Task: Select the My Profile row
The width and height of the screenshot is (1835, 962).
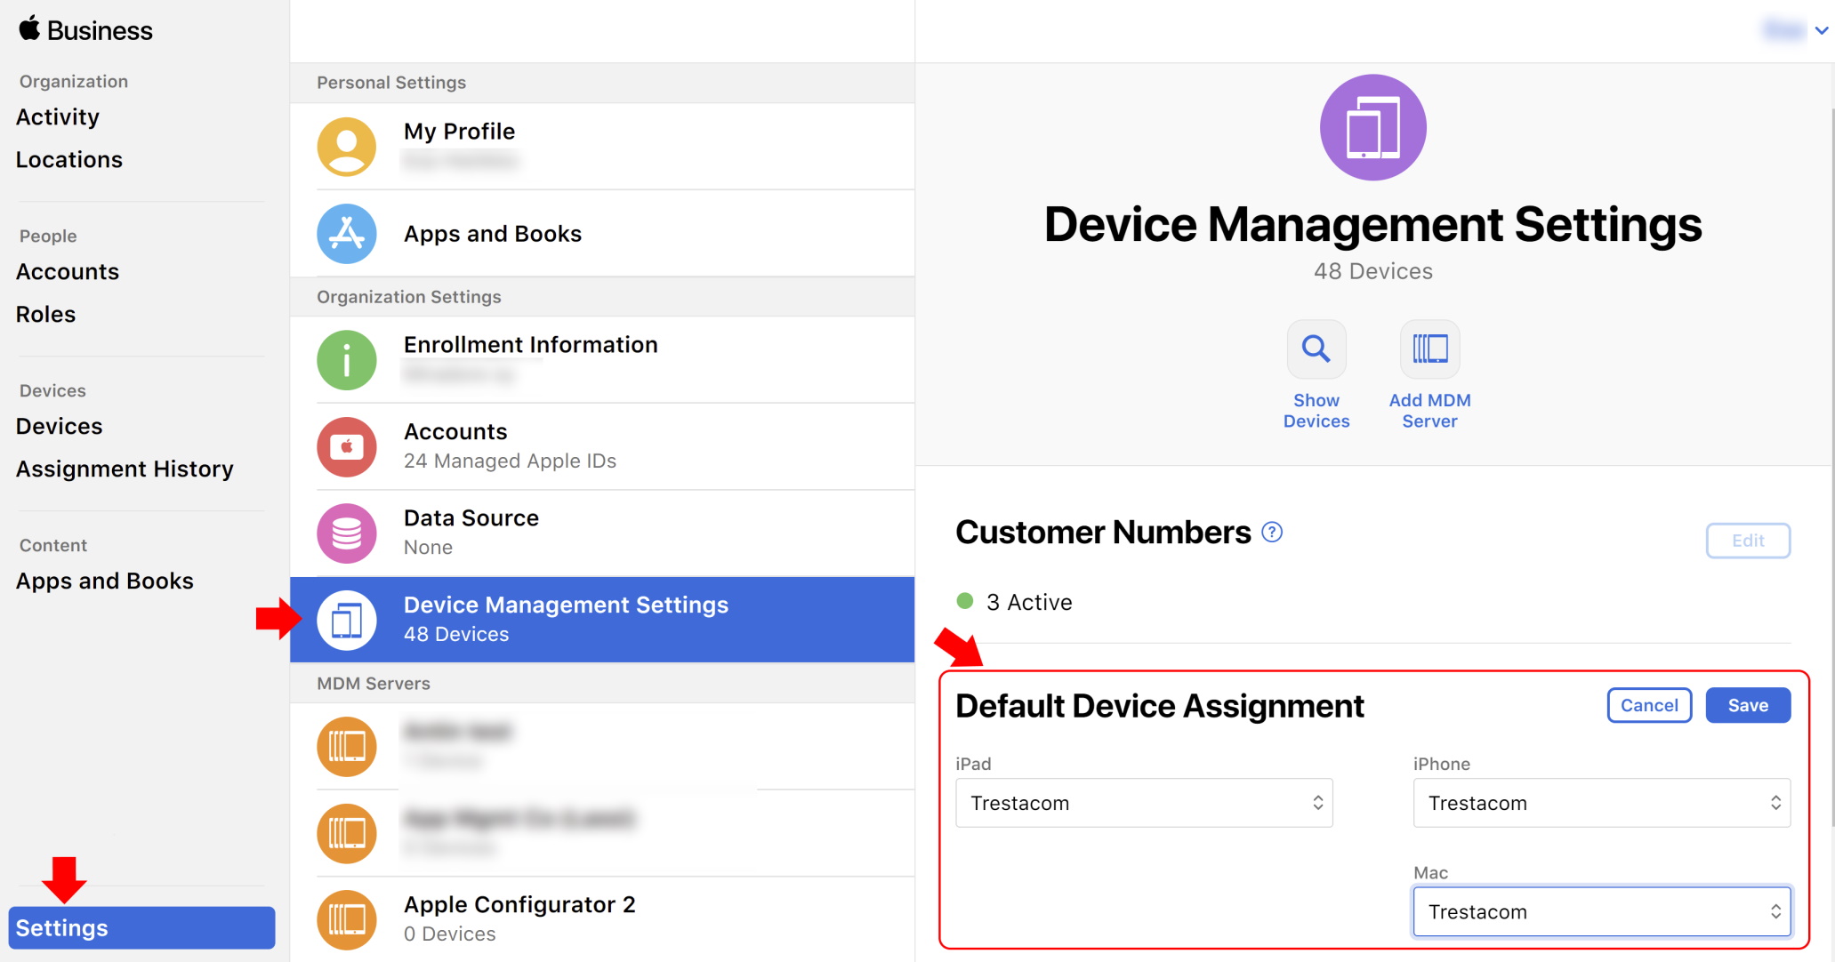Action: [x=602, y=147]
